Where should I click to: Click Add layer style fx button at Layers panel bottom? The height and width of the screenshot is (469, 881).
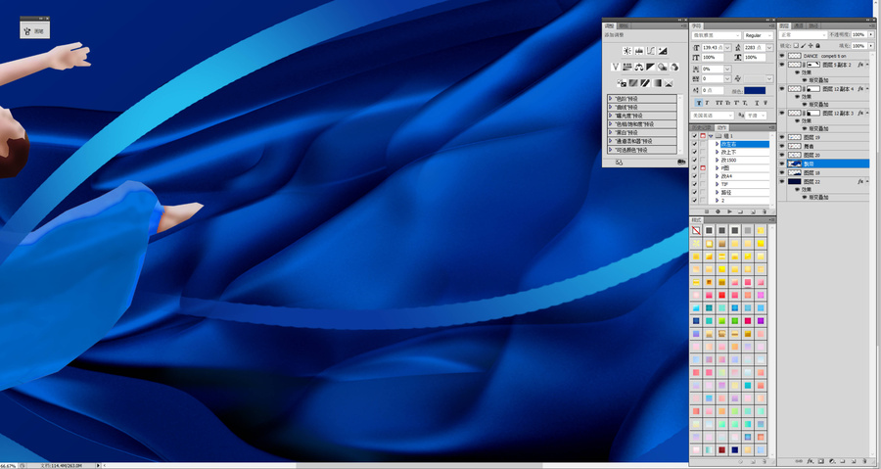(811, 461)
